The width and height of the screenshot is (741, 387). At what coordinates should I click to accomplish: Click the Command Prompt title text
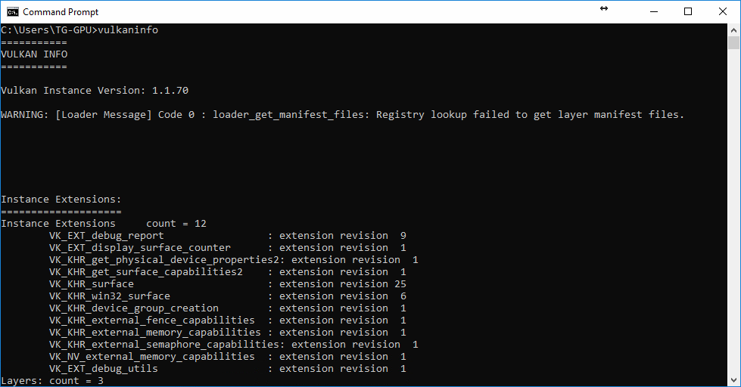61,12
